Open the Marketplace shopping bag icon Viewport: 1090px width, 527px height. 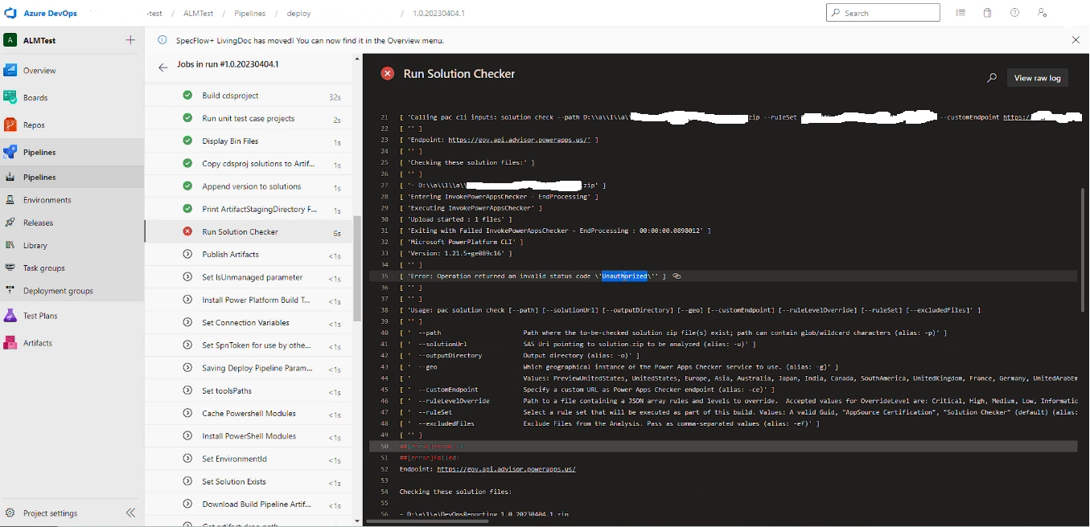click(988, 12)
